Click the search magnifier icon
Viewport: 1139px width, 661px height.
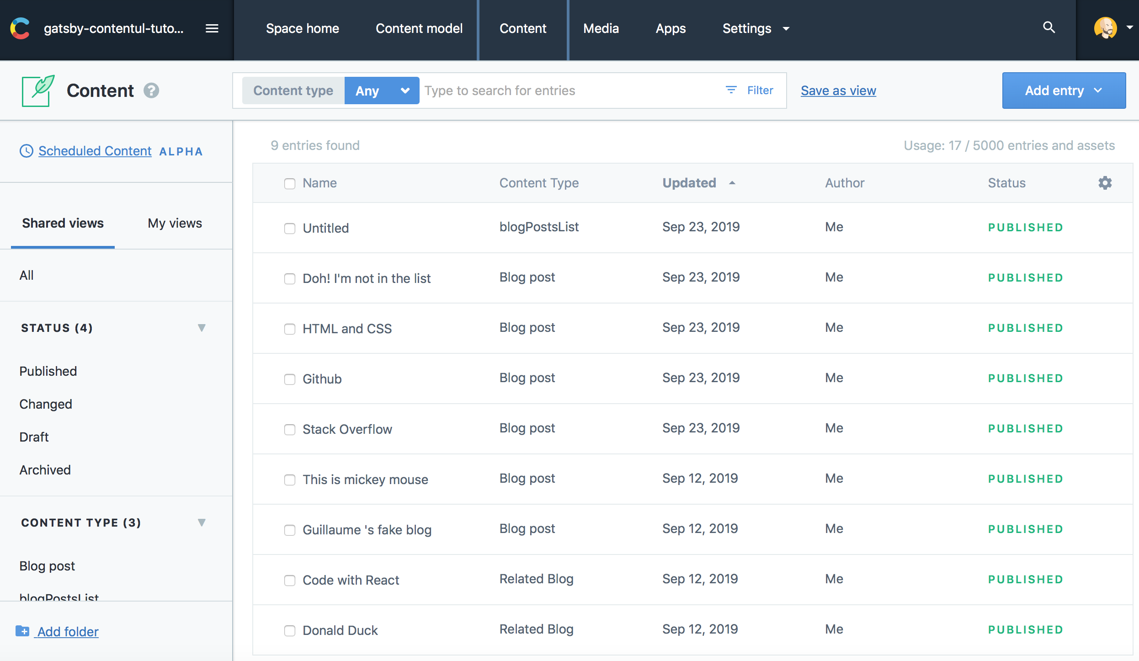point(1049,27)
